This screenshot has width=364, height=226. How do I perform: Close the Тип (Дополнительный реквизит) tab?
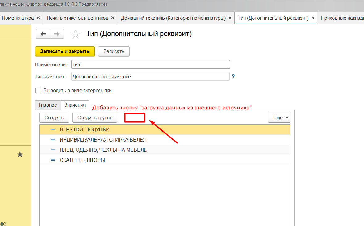point(313,18)
